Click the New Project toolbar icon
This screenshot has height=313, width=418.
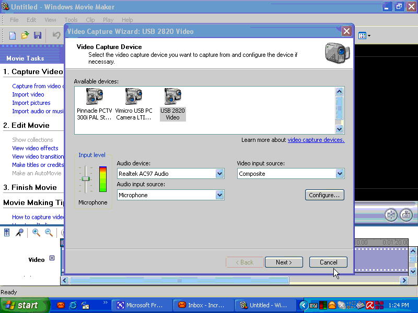click(x=13, y=35)
